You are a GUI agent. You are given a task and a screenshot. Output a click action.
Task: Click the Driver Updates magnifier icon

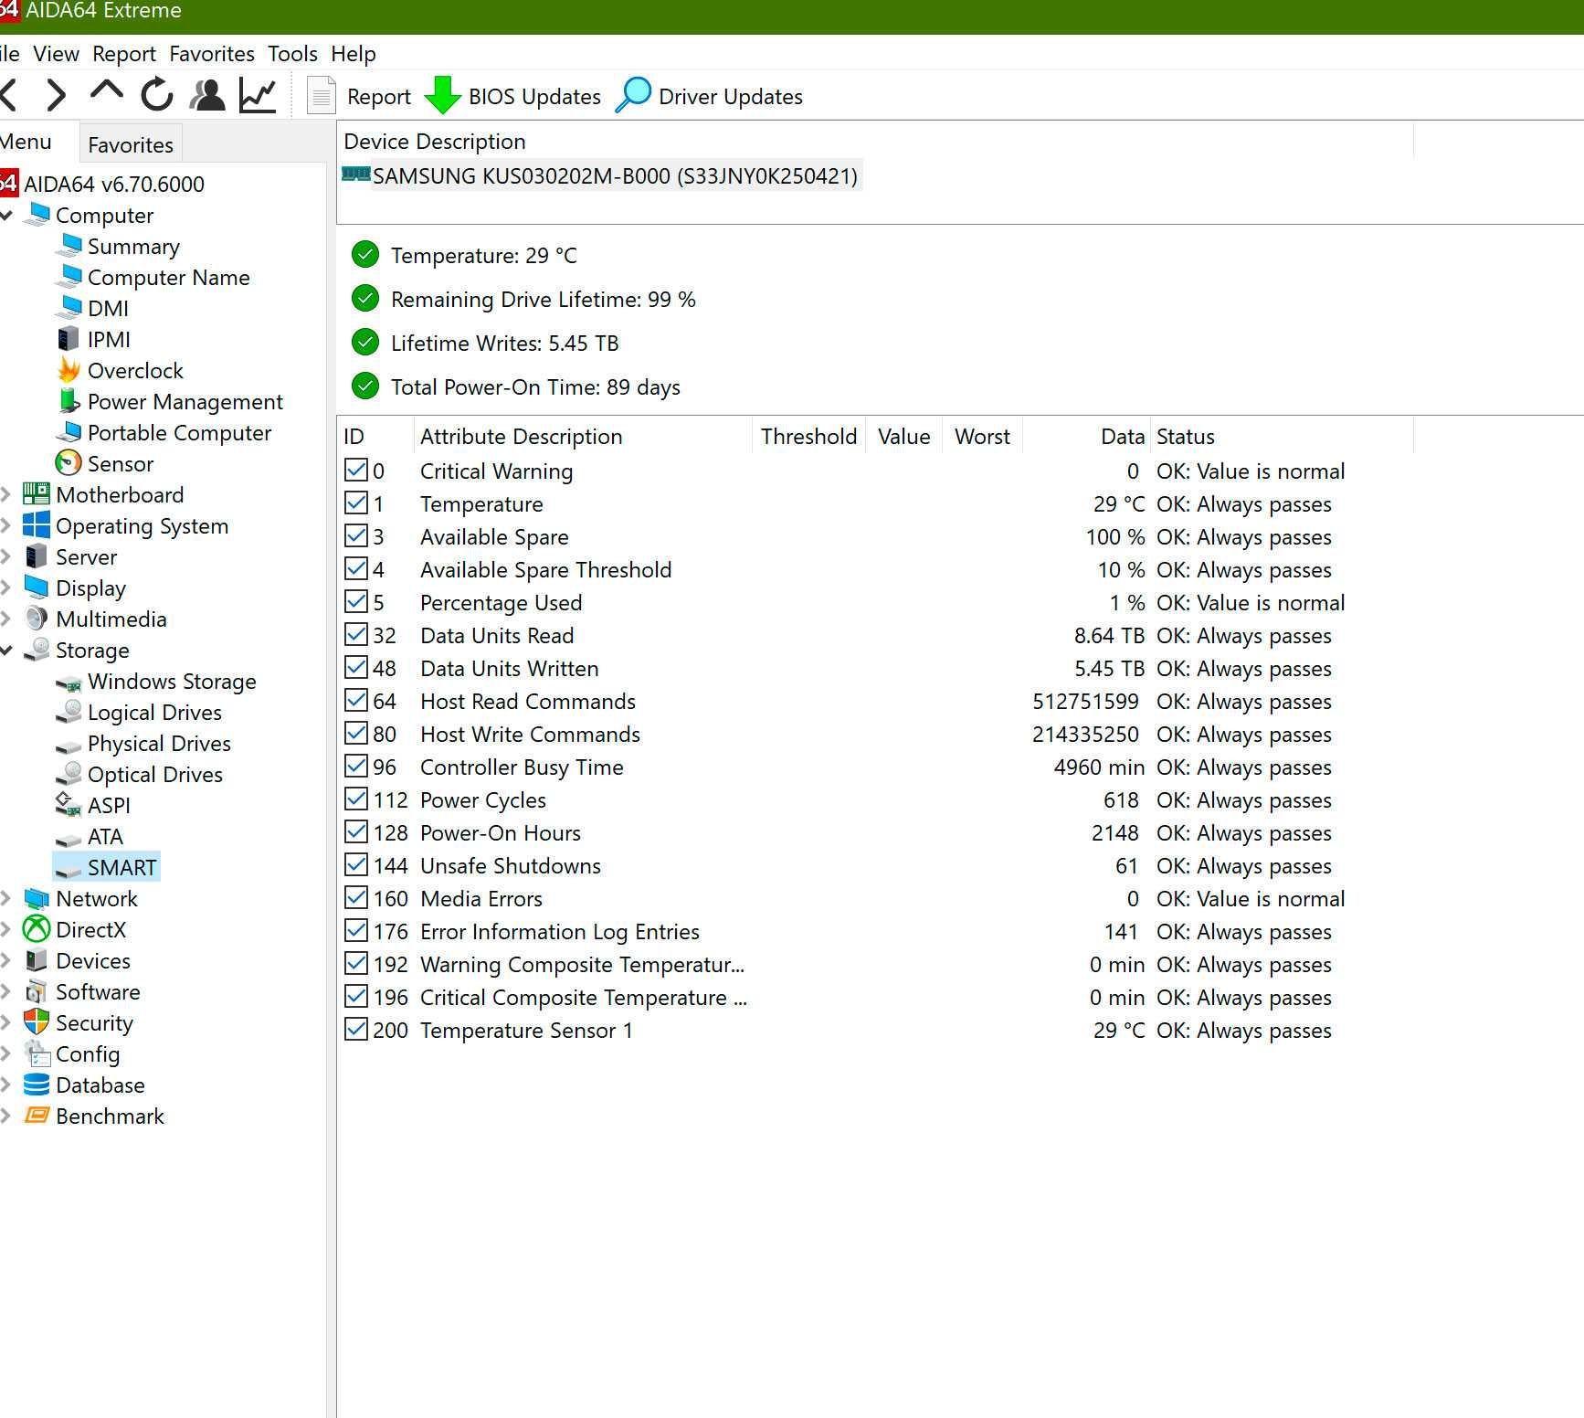point(634,95)
